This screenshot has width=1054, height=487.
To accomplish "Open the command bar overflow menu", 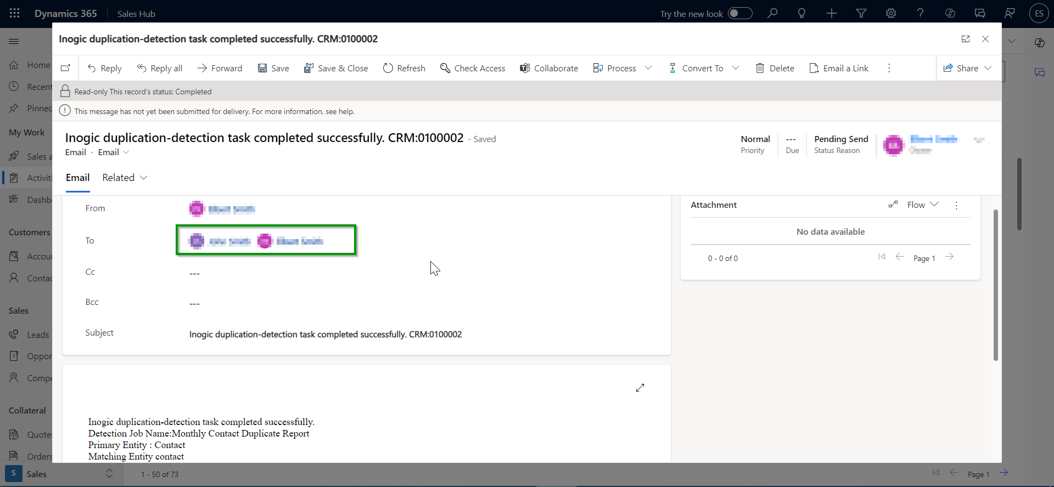I will click(889, 68).
